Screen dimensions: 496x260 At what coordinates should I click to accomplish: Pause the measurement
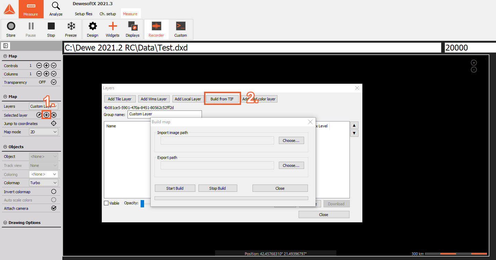click(x=31, y=29)
